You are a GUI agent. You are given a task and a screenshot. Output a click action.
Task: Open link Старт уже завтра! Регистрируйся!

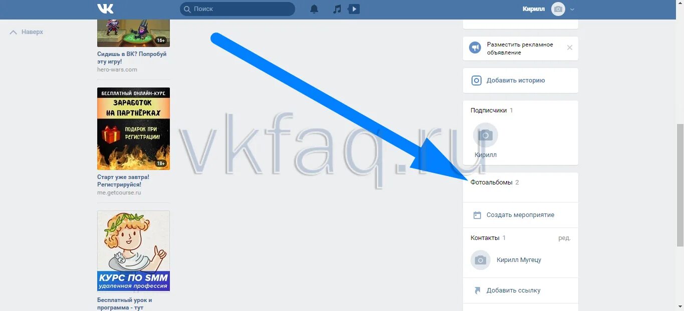[x=123, y=180]
